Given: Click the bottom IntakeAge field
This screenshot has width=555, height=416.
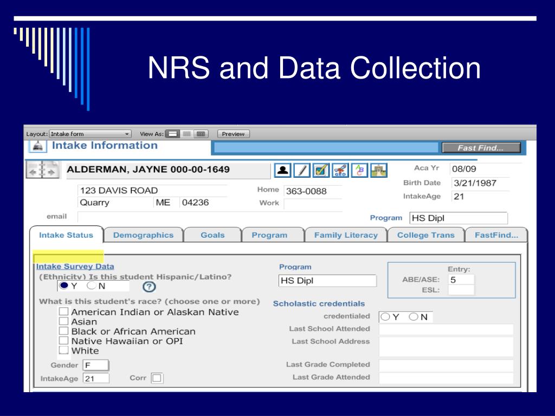Looking at the screenshot, I should click(96, 379).
